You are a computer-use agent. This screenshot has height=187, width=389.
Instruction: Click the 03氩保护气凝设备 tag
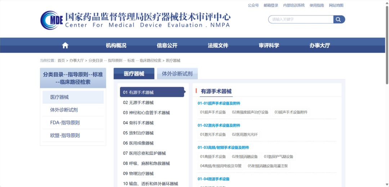(278, 156)
